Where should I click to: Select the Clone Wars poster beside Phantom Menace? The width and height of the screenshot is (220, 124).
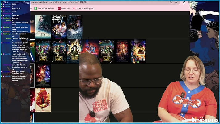pos(107,51)
